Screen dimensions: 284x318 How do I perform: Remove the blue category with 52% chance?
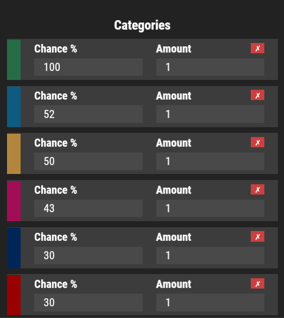click(257, 95)
